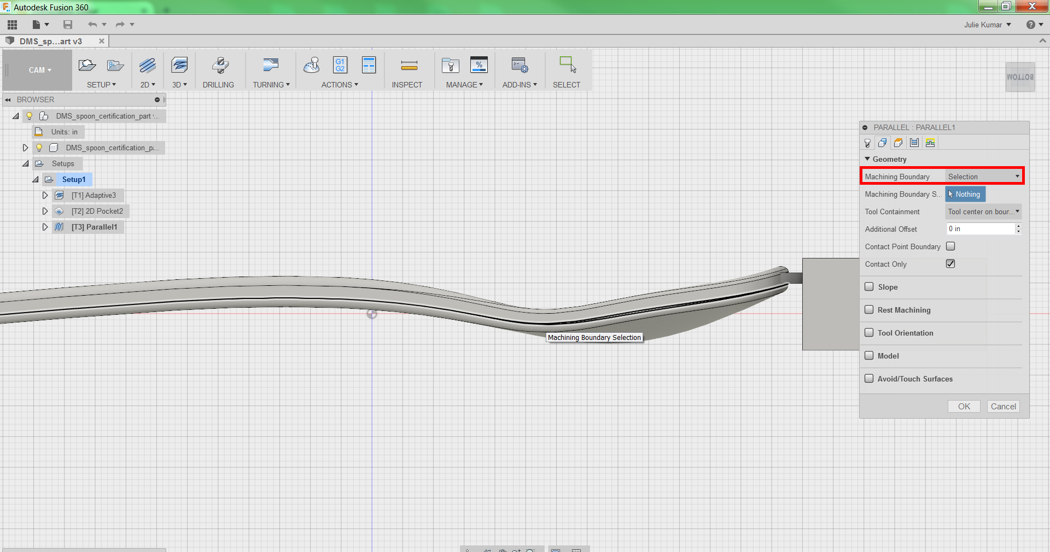Enable the Rest Machining checkbox

[869, 310]
